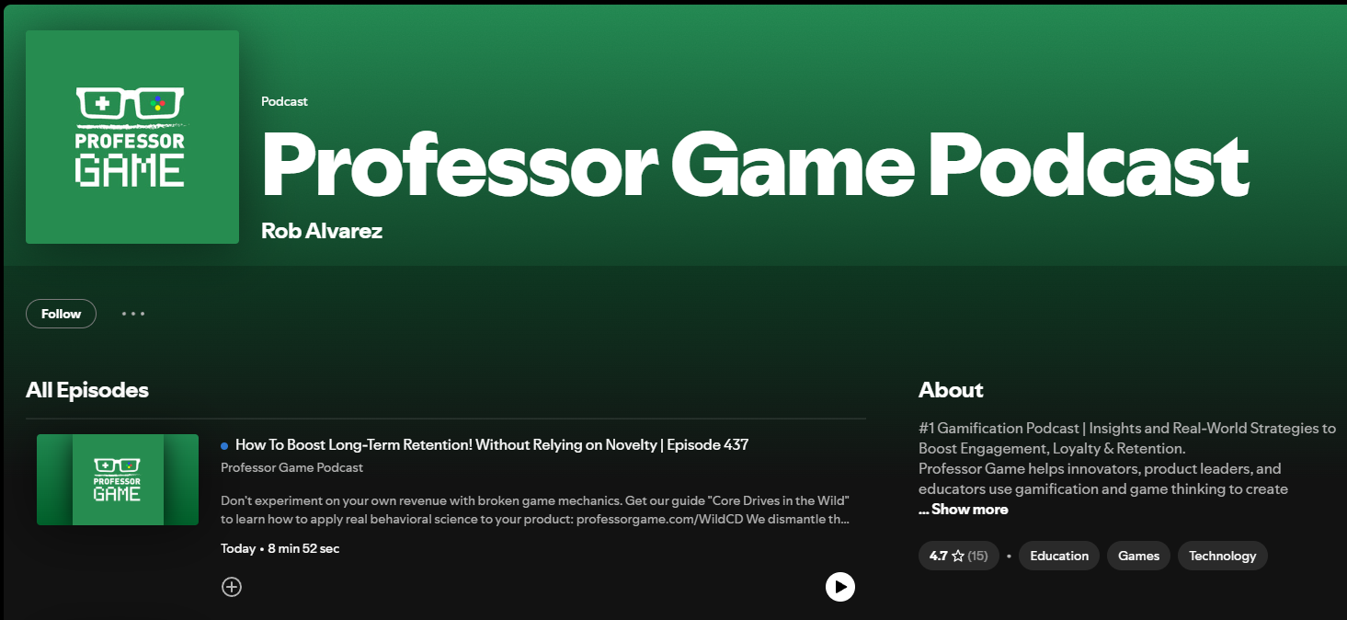Click the episode description about Core Drives
Viewport: 1347px width, 620px height.
(x=534, y=510)
